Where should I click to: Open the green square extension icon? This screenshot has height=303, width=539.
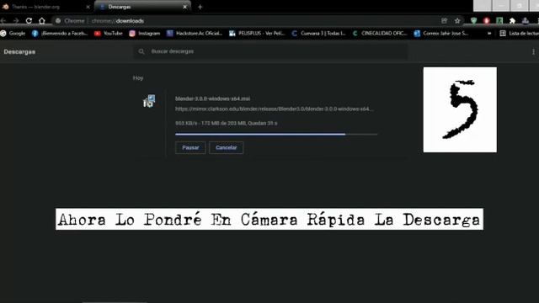[x=499, y=20]
